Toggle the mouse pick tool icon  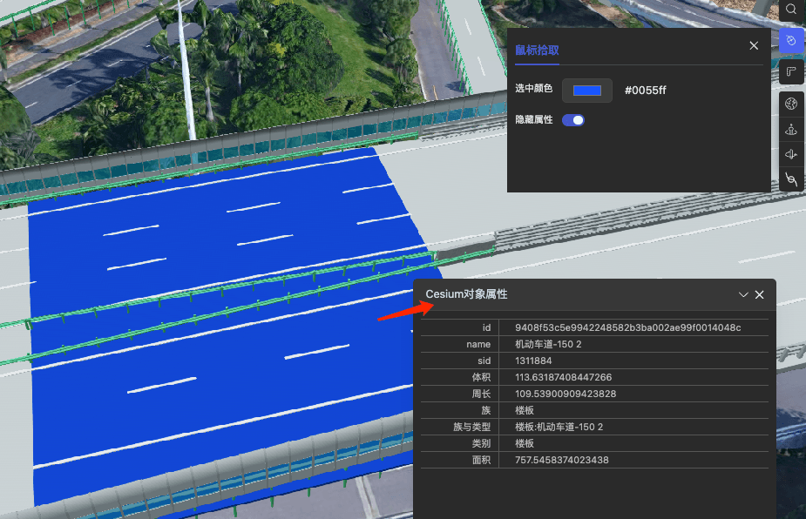(791, 40)
